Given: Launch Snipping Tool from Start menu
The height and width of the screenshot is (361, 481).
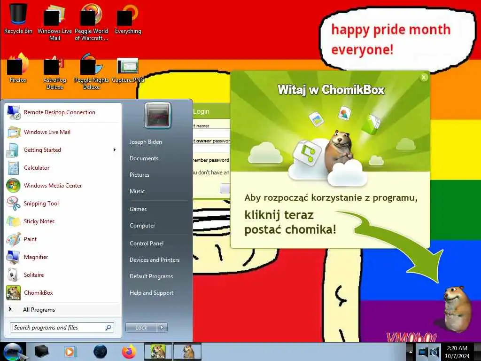Looking at the screenshot, I should click(x=62, y=203).
